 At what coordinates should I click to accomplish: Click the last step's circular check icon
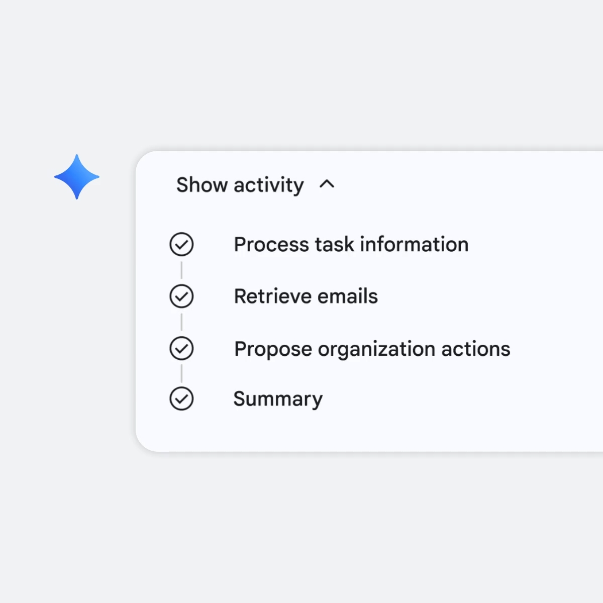181,398
